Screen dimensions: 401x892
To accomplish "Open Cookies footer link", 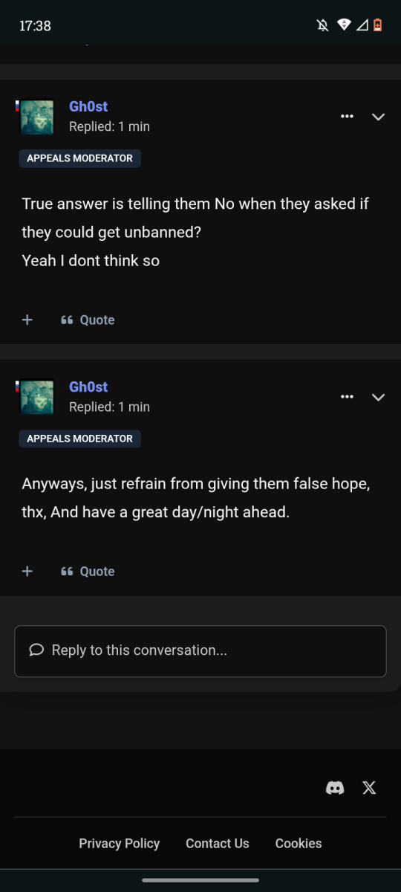I will pyautogui.click(x=299, y=844).
